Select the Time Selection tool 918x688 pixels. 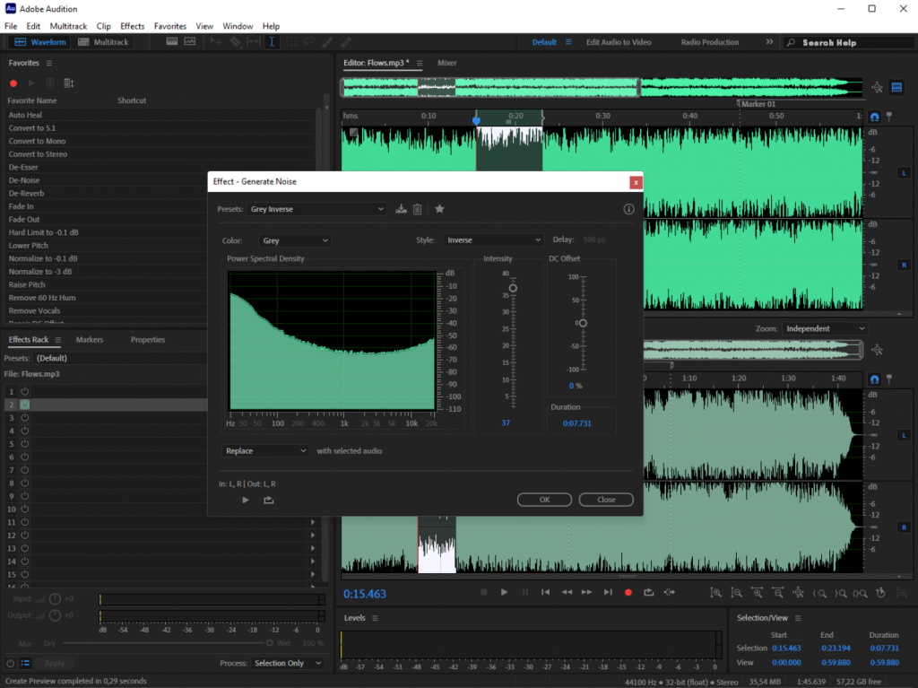click(x=272, y=42)
